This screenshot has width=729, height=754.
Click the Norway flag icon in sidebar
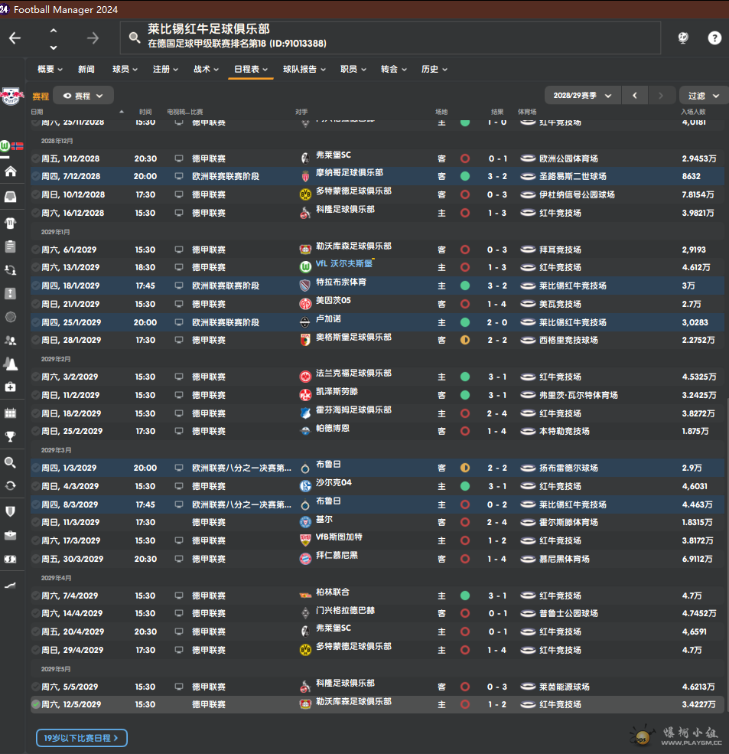[18, 146]
